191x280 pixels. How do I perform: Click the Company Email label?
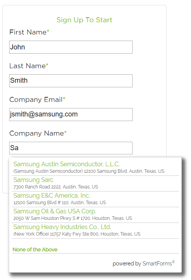(37, 100)
